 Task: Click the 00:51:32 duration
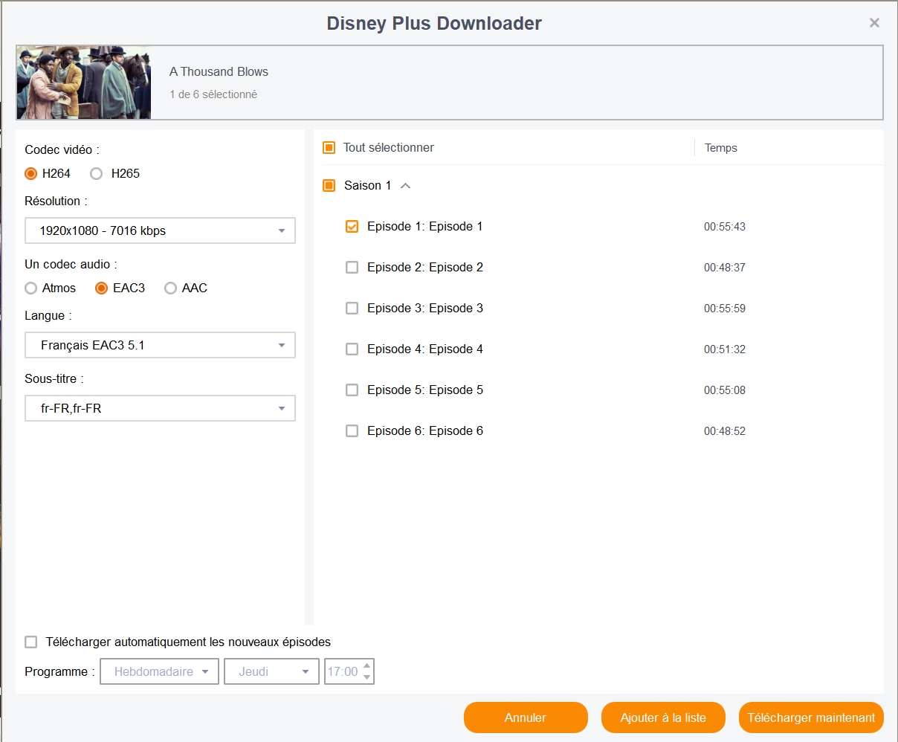(725, 349)
